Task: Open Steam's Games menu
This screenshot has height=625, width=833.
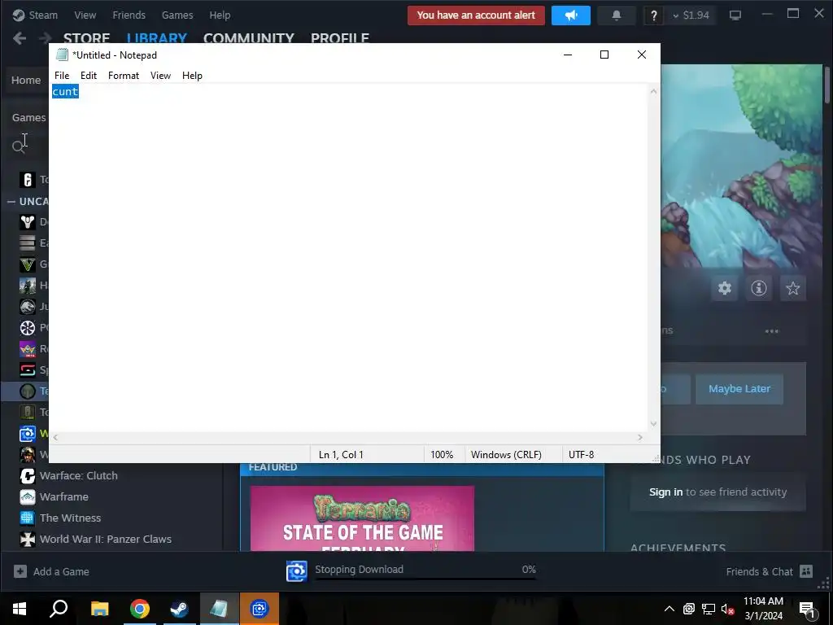Action: [177, 15]
